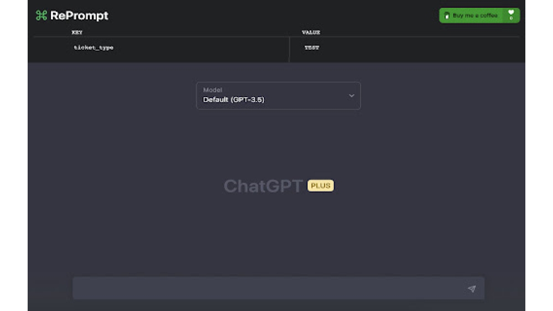Click the Buy me a coffee button

(479, 15)
